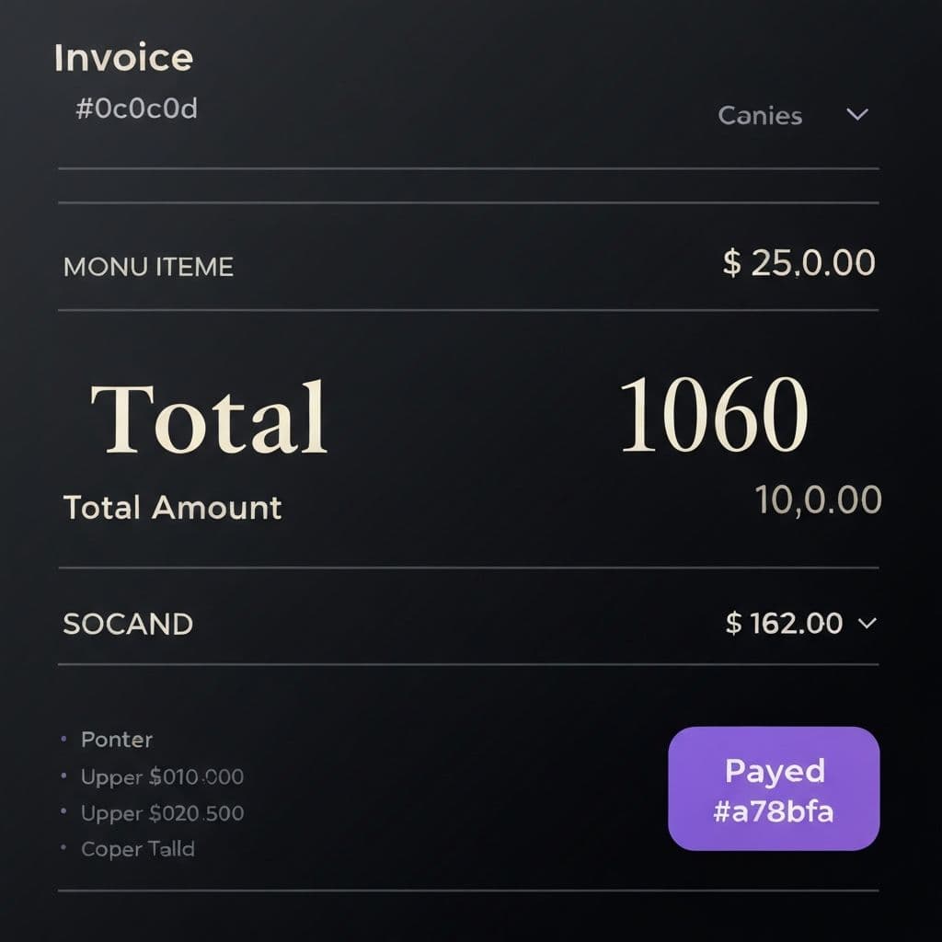Click the 10,0.00 amount value
The image size is (942, 942).
818,500
